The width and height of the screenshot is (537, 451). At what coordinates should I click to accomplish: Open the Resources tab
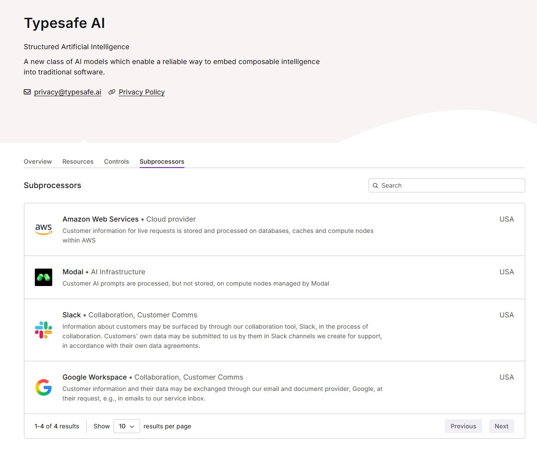[x=78, y=162]
